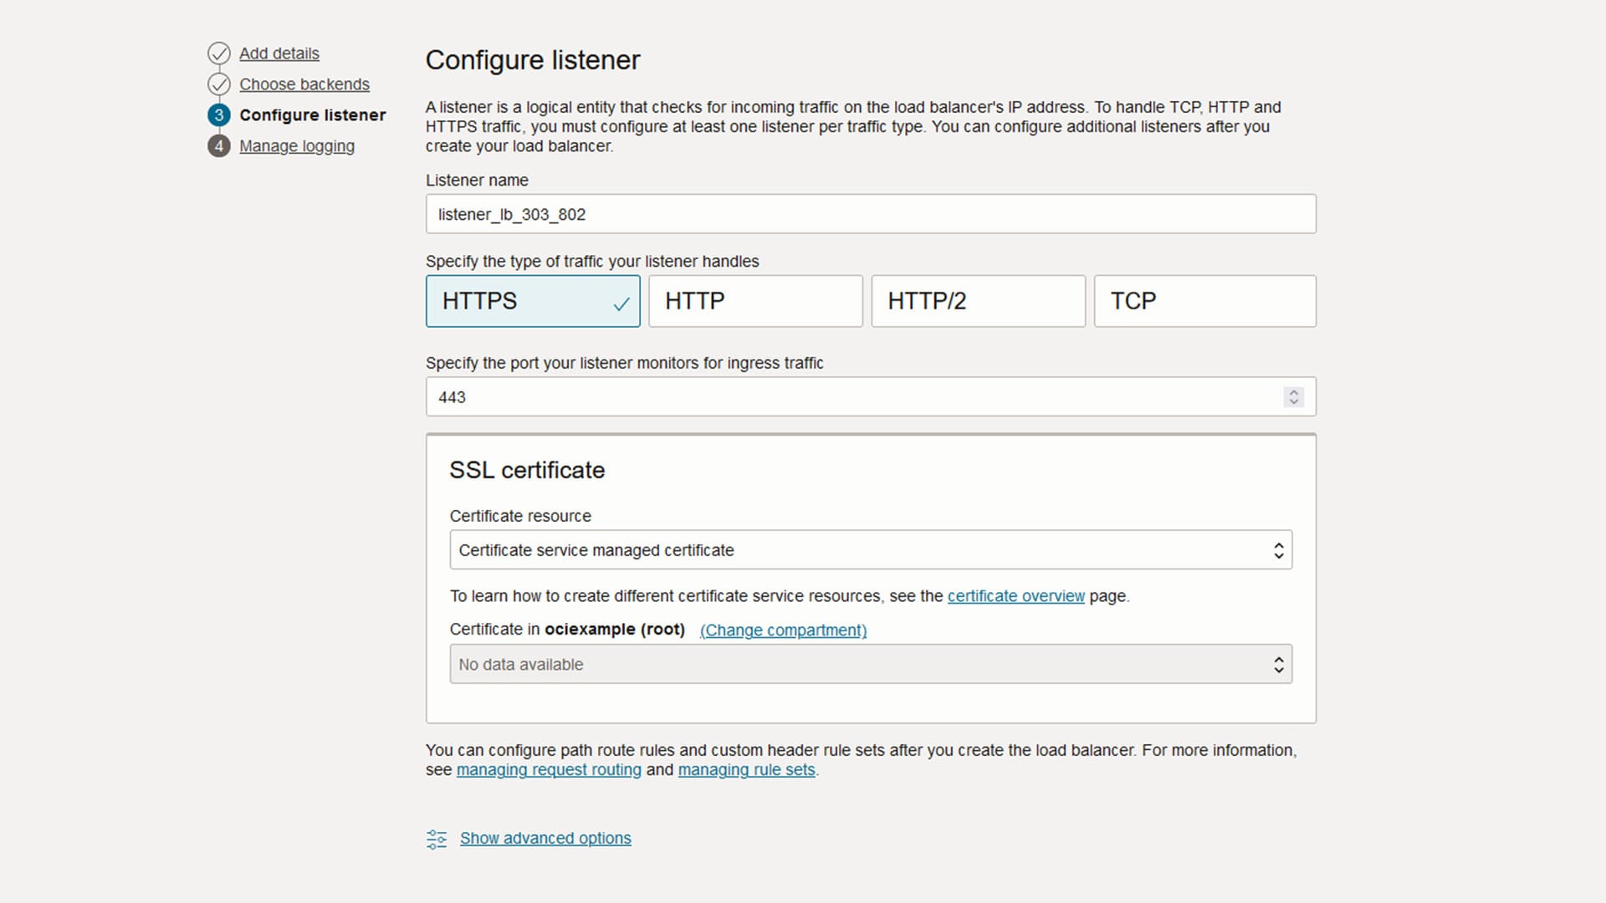1606x903 pixels.
Task: Click the completed Add details step icon
Action: (218, 53)
